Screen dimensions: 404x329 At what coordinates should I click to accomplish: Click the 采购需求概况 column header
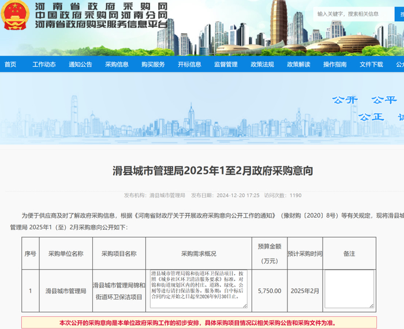[199, 254]
